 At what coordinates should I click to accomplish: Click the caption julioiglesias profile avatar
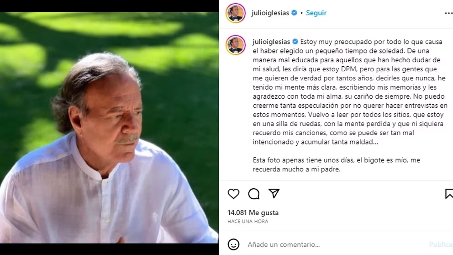coord(236,45)
